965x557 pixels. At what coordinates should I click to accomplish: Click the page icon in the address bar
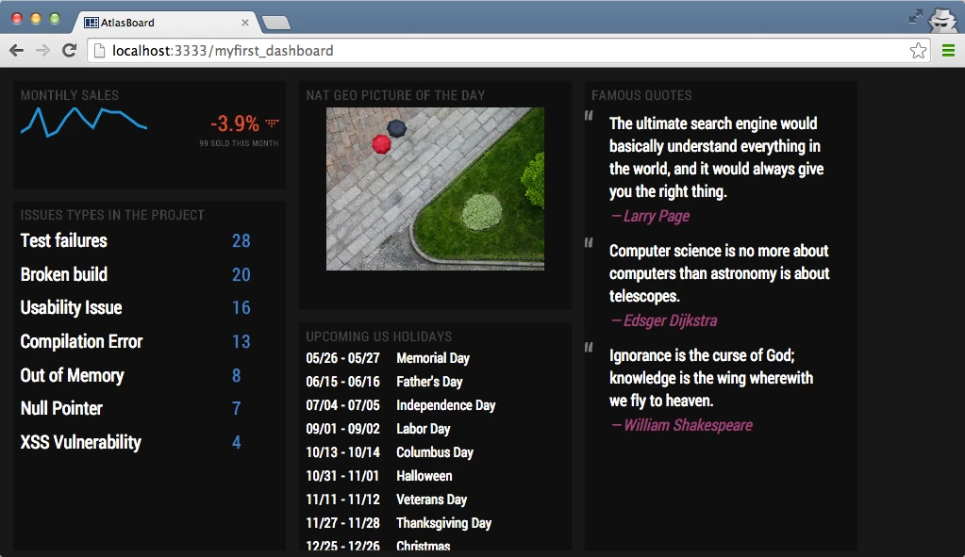point(98,50)
